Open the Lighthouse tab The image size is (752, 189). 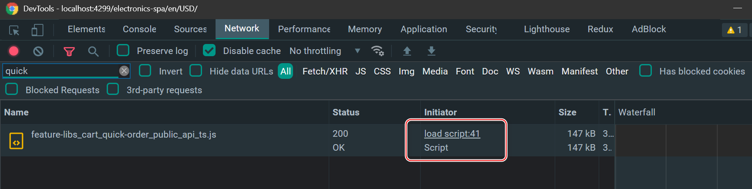546,29
